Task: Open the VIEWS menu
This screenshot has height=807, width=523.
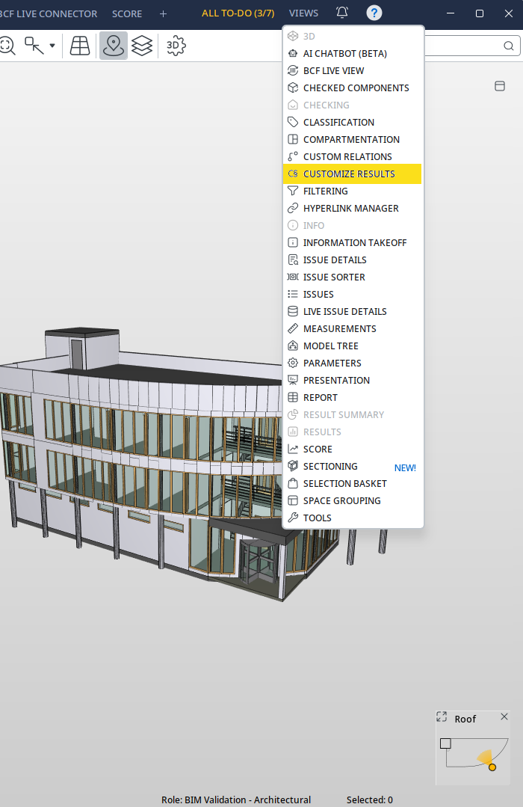Action: (x=303, y=13)
